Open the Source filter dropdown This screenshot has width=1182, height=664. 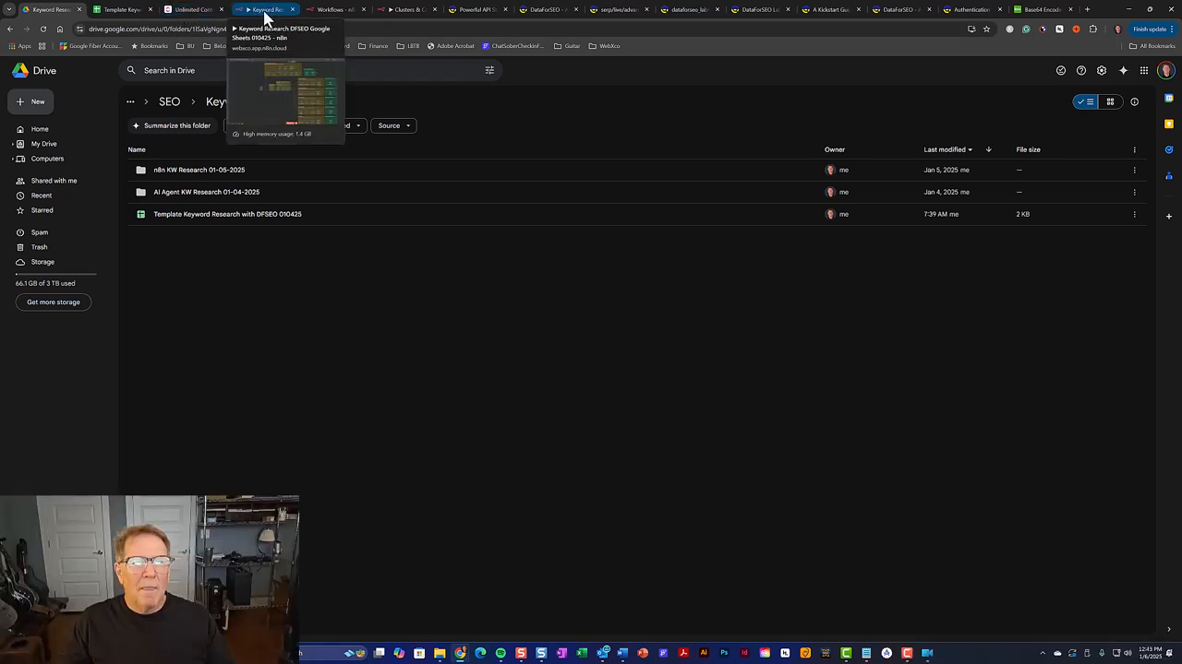(x=394, y=125)
